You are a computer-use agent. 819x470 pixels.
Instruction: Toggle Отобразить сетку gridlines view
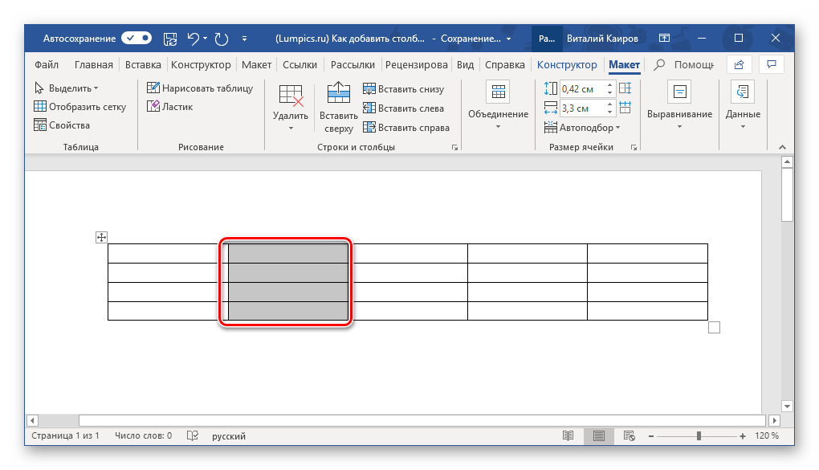80,107
